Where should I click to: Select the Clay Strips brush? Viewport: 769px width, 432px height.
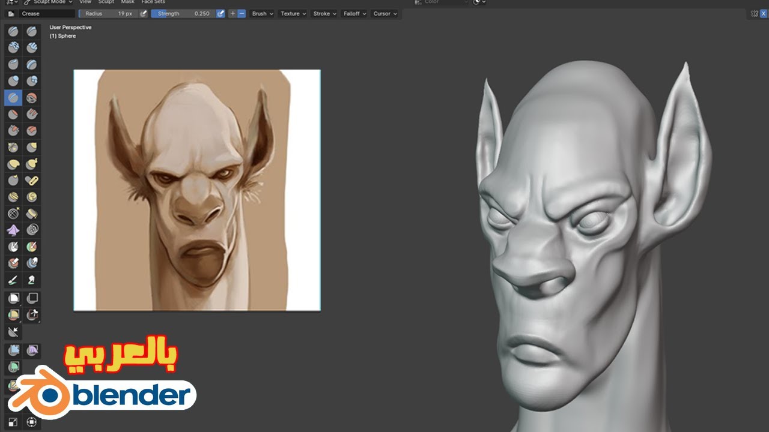[32, 47]
